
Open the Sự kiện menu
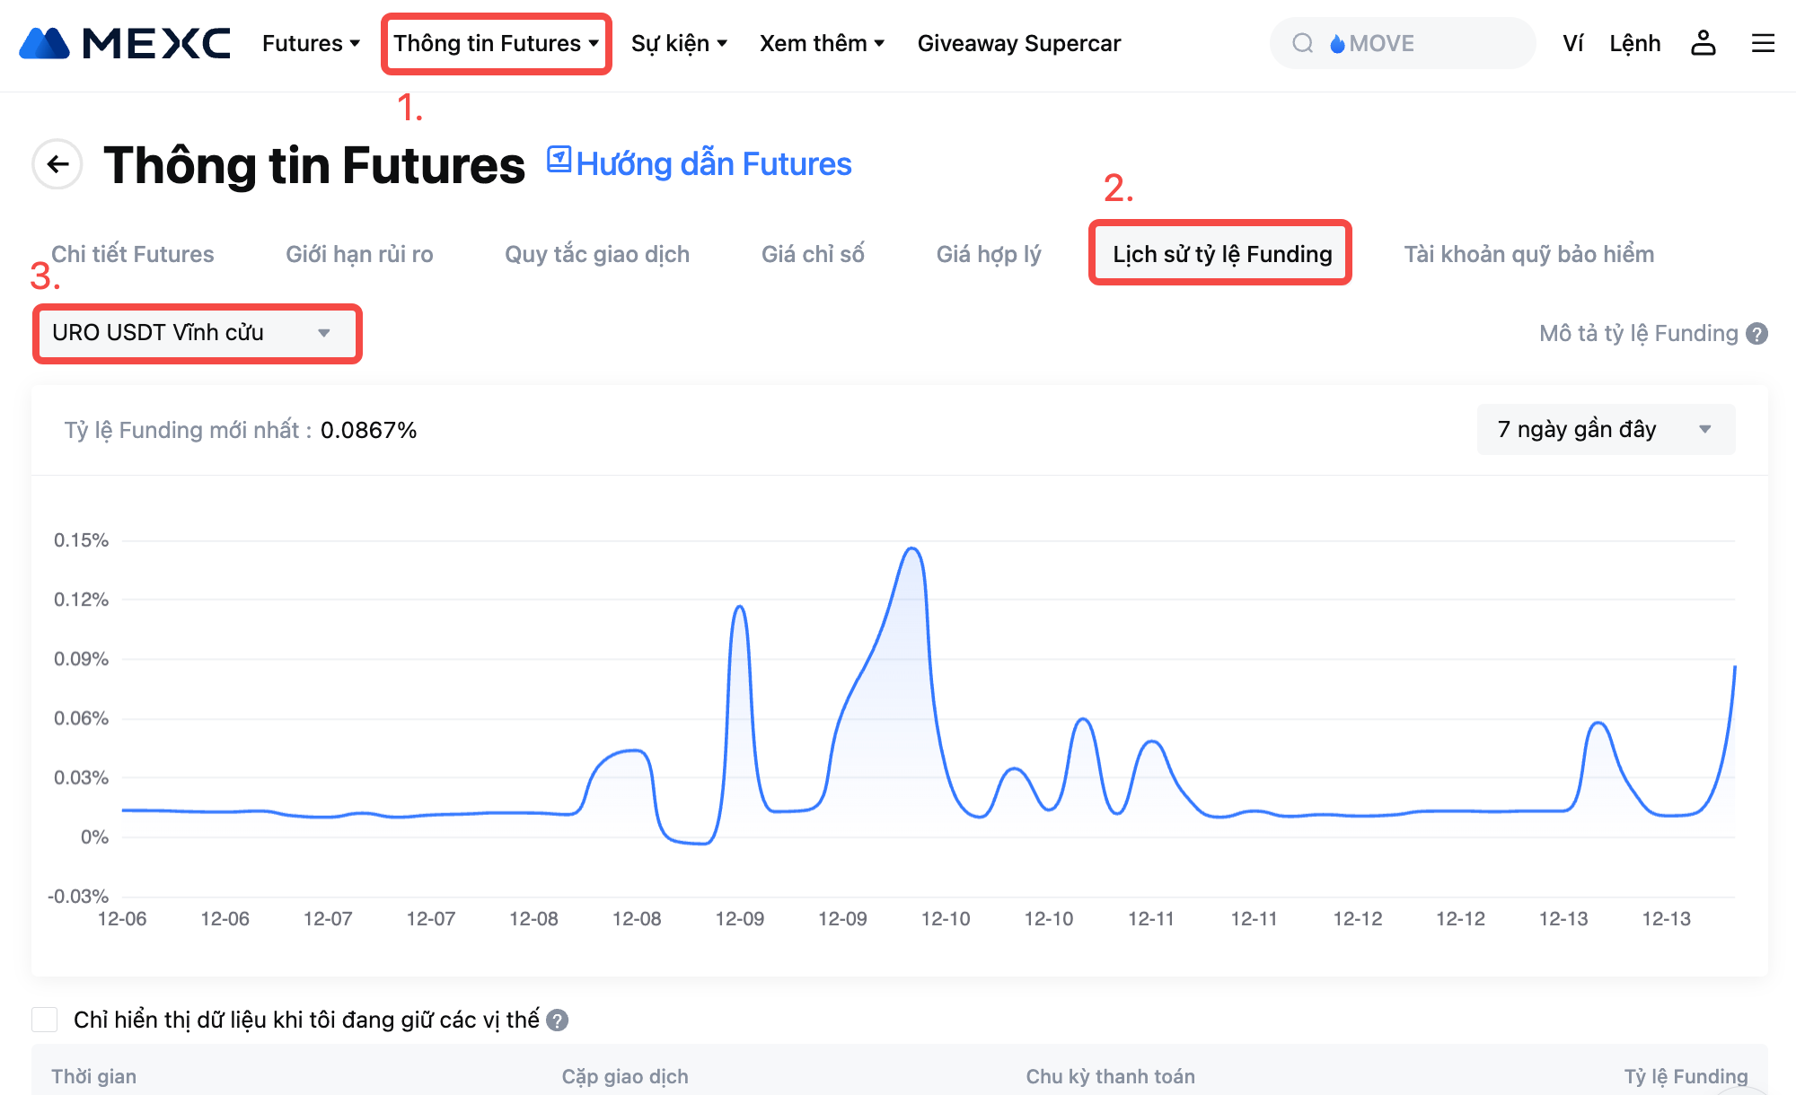point(679,43)
